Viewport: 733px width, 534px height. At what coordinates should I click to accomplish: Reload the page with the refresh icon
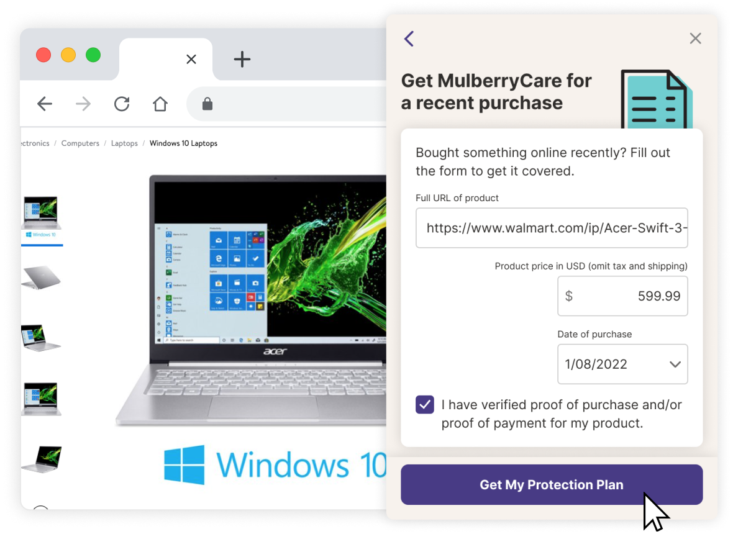click(122, 104)
